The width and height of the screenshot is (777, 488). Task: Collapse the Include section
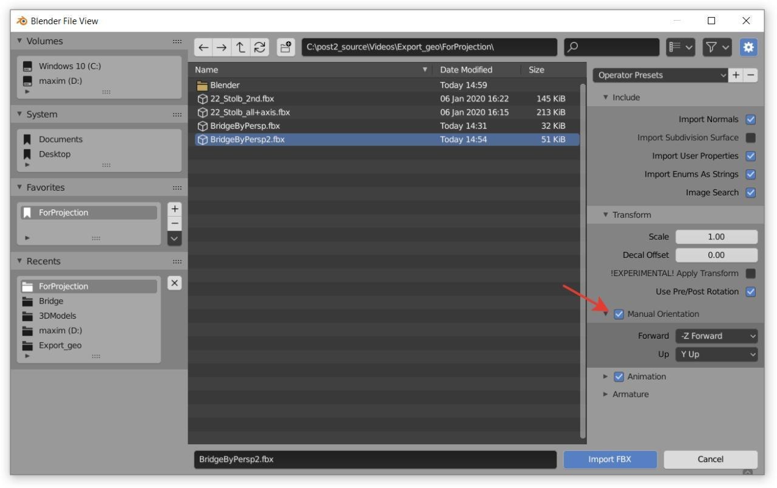tap(606, 97)
